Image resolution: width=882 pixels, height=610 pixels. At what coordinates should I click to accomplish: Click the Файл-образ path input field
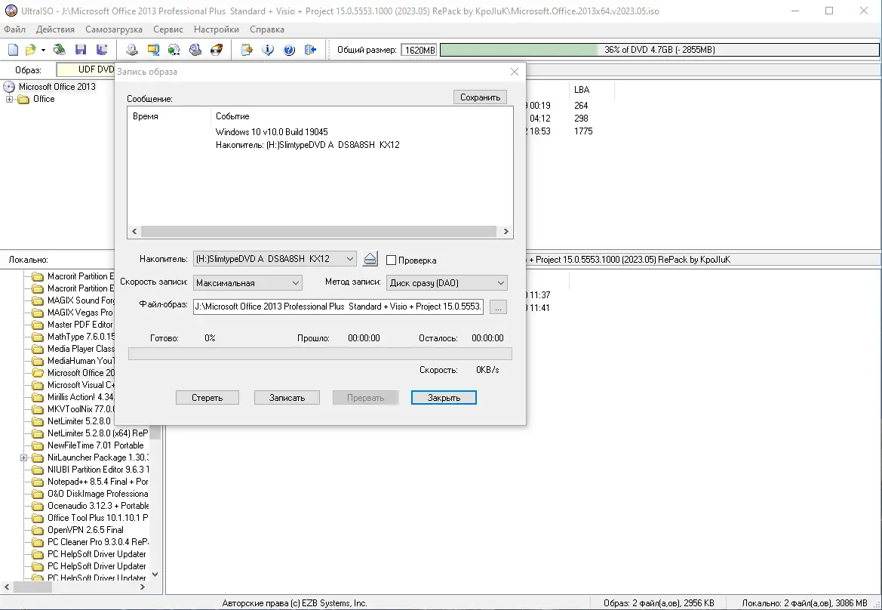tap(338, 307)
